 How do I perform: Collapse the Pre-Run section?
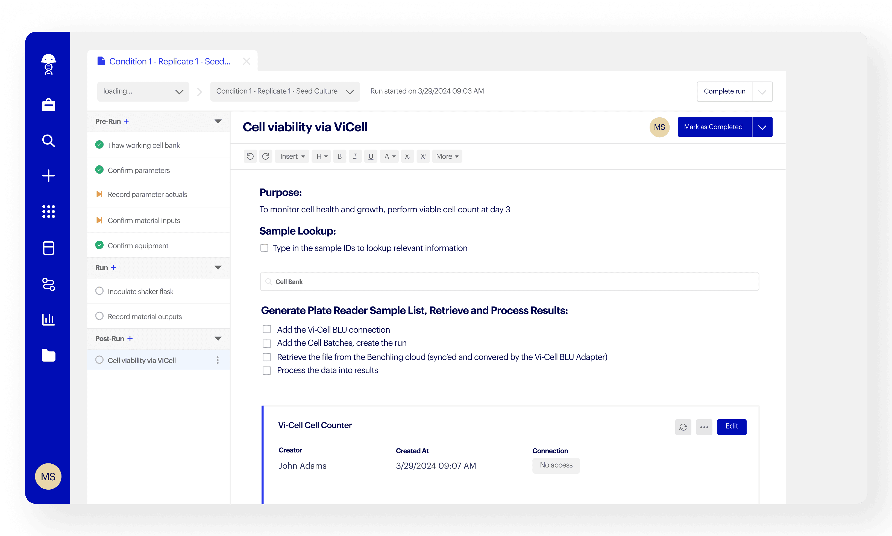pos(218,121)
